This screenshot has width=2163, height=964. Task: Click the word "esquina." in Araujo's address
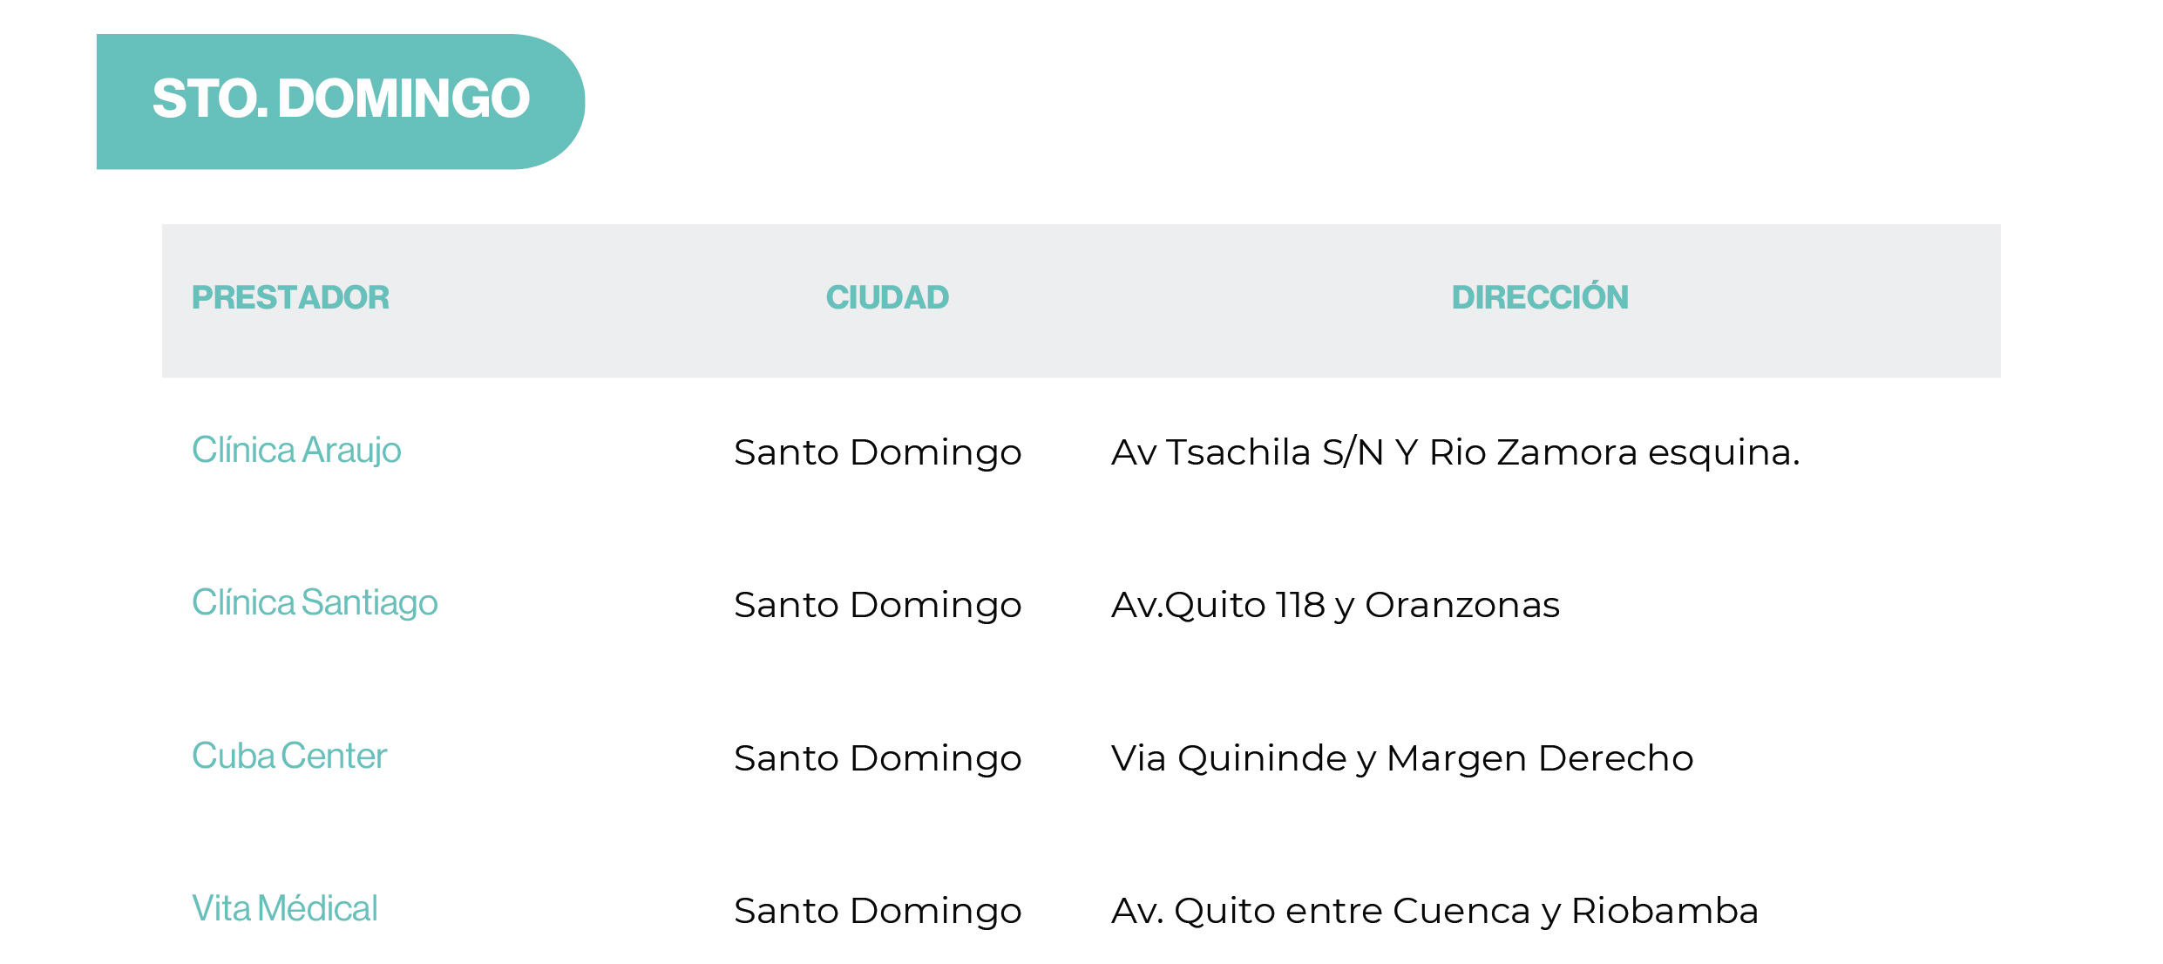point(1723,453)
